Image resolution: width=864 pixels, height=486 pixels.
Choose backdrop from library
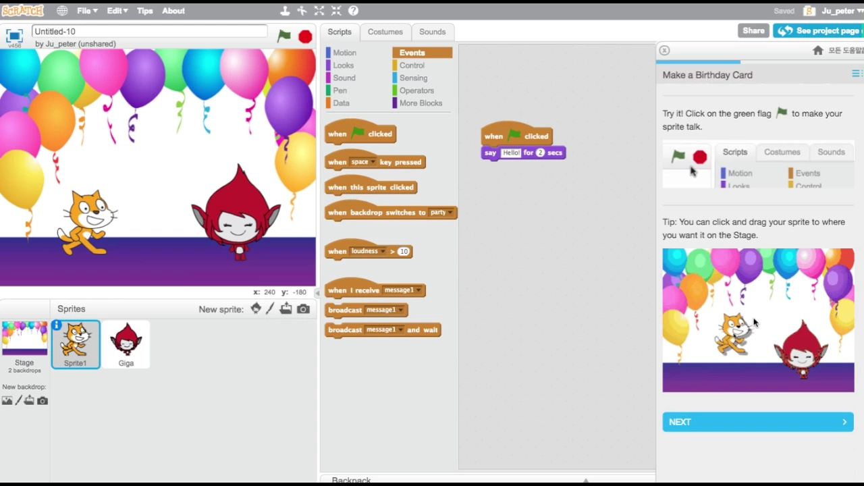pos(7,400)
